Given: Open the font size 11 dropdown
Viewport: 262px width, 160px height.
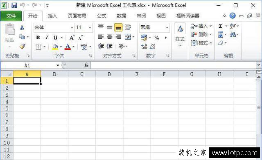Looking at the screenshot, I should pyautogui.click(x=90, y=27).
